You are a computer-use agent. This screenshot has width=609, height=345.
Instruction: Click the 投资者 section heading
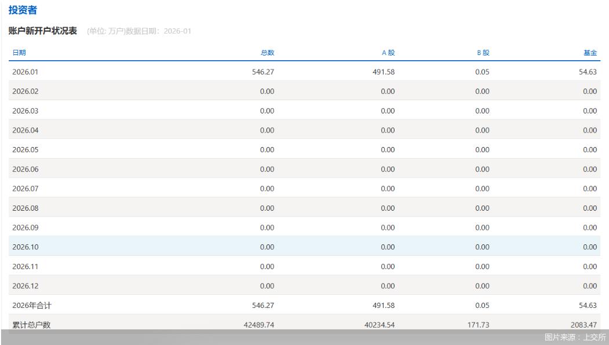(x=21, y=10)
